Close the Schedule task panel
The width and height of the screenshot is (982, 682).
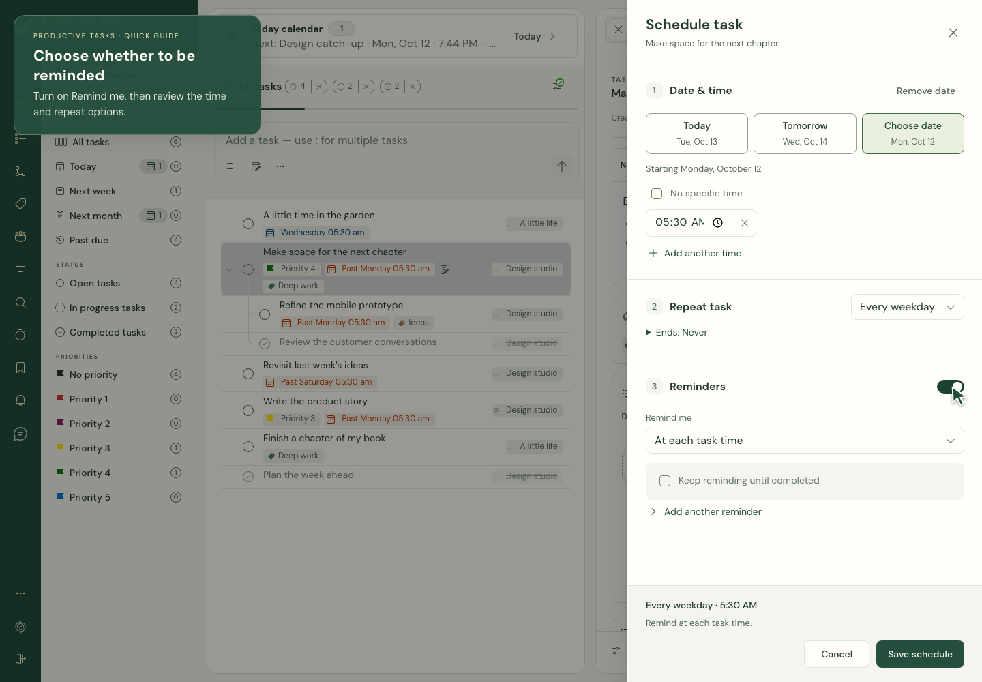pos(953,33)
